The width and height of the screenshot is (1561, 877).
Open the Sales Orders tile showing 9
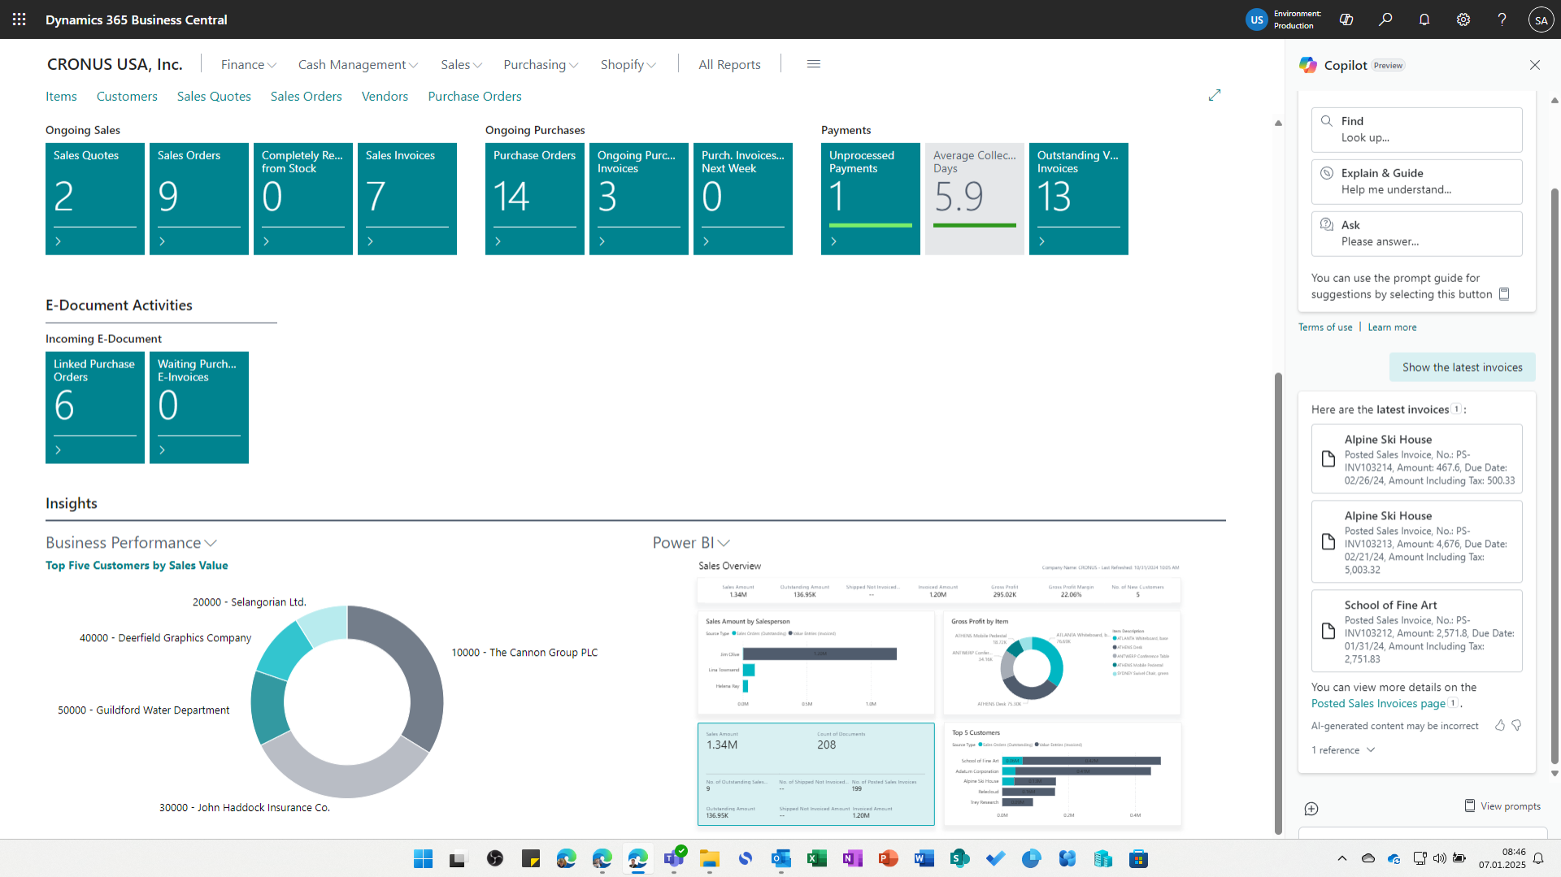[x=199, y=199]
